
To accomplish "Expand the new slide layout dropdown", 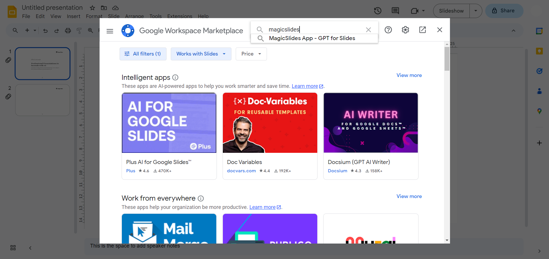I will (35, 30).
